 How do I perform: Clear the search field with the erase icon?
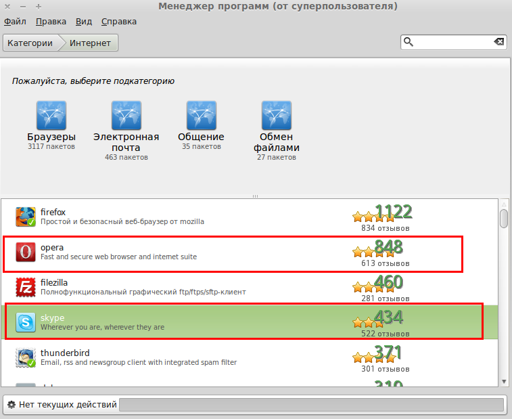coord(498,41)
